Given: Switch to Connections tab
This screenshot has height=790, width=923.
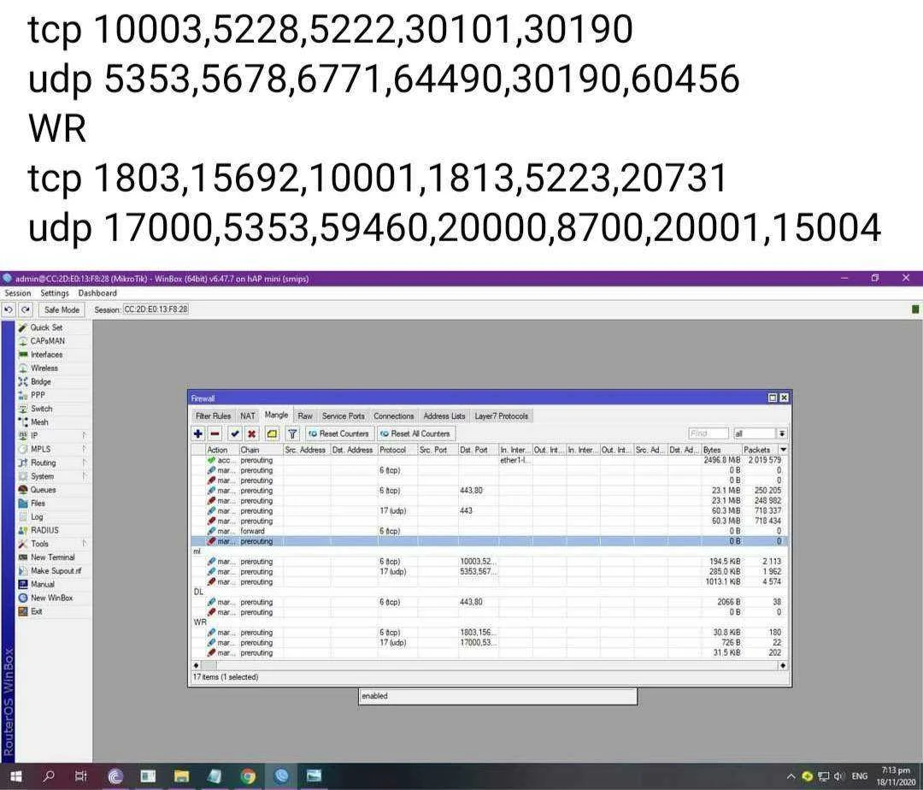Looking at the screenshot, I should tap(394, 416).
